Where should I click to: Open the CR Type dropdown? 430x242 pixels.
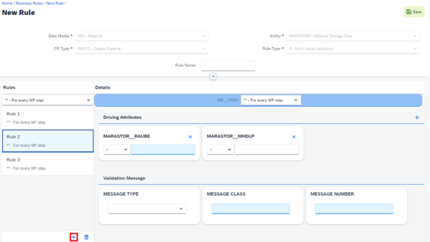click(x=141, y=49)
